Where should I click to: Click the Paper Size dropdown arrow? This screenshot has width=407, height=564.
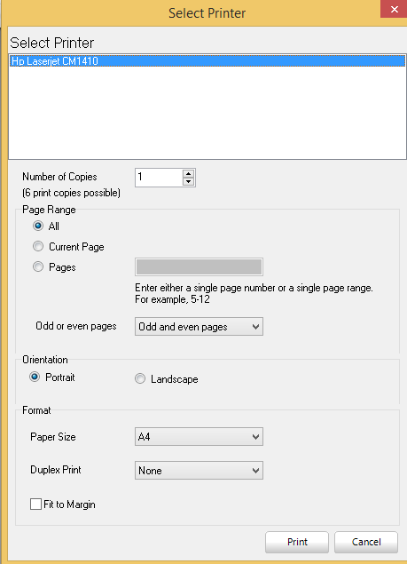[255, 437]
